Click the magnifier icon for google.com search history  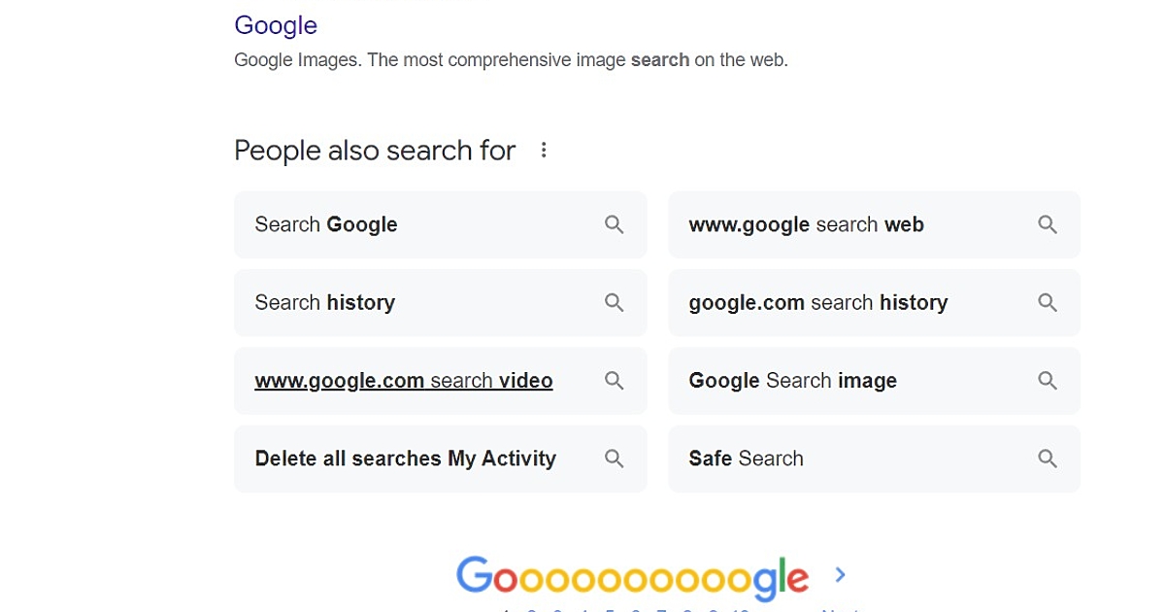[x=1048, y=302]
